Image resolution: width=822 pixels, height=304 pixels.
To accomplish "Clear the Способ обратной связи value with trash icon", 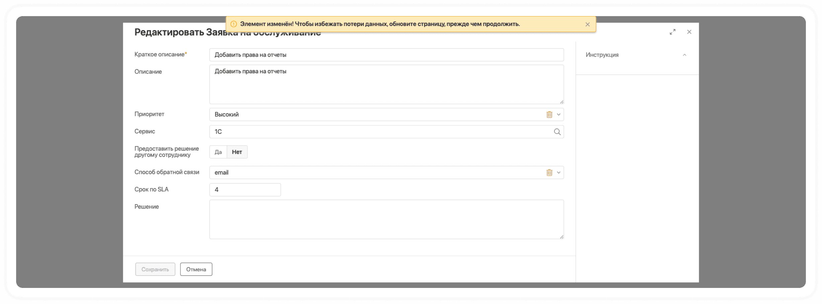I will pyautogui.click(x=549, y=172).
